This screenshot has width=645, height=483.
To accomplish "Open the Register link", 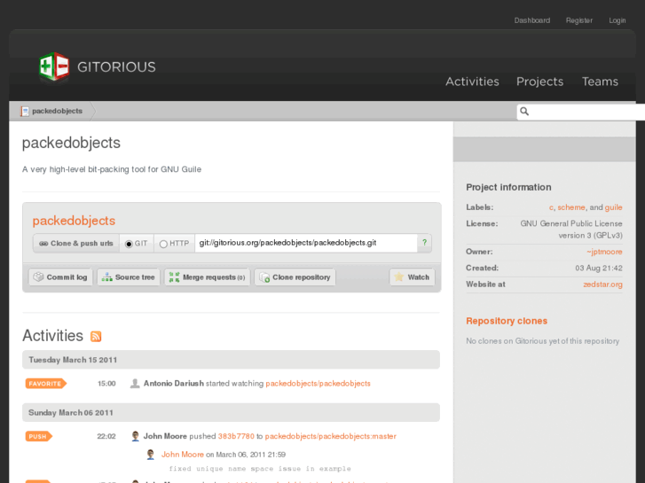I will [x=579, y=20].
